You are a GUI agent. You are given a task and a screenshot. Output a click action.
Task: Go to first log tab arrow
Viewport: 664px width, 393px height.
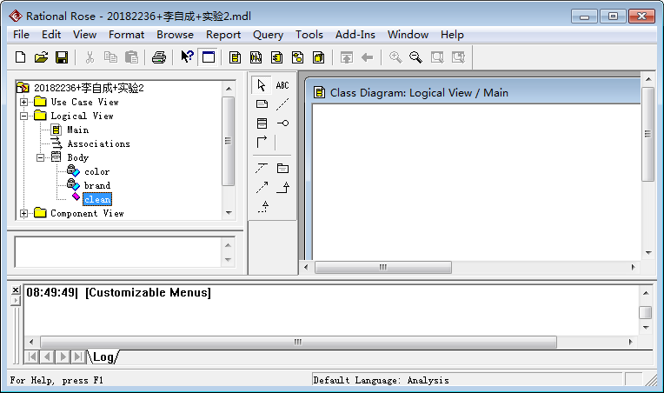(x=32, y=356)
